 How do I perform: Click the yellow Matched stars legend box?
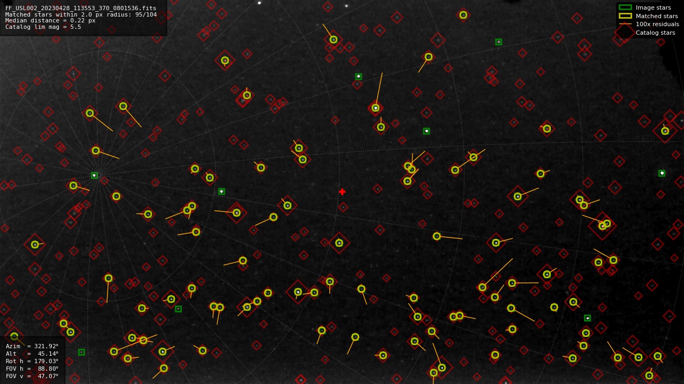point(625,16)
